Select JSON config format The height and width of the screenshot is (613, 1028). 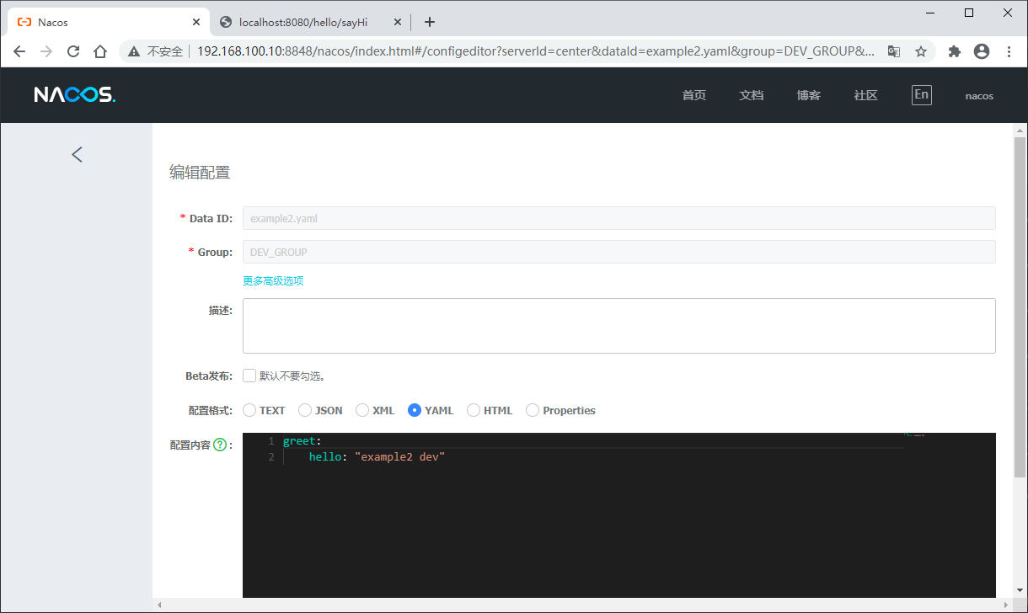(305, 410)
